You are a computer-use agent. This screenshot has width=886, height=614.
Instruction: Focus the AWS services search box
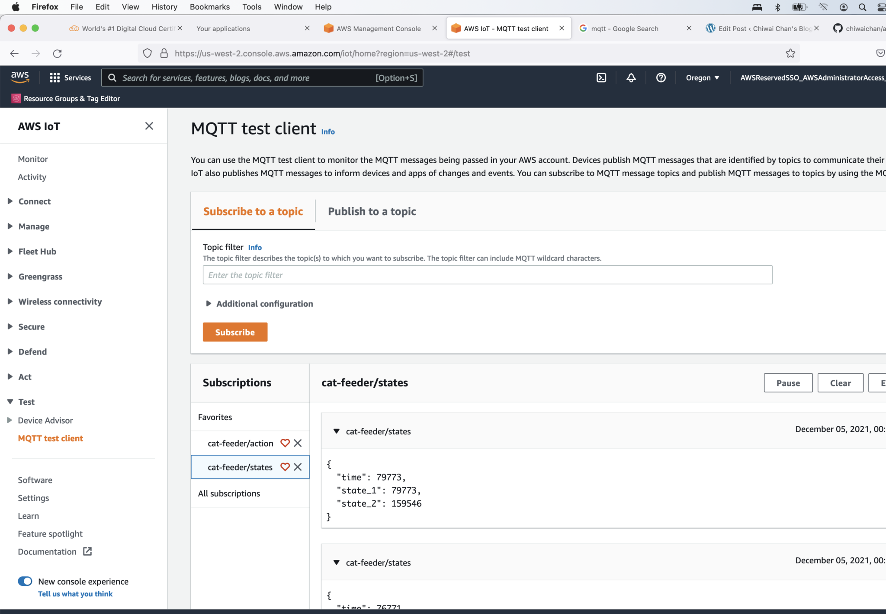(x=262, y=78)
